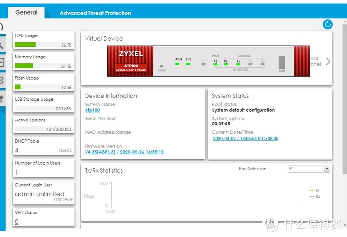347x237 pixels.
Task: Open the Maintenance icon at sidebar bottom
Action: (x=1, y=98)
